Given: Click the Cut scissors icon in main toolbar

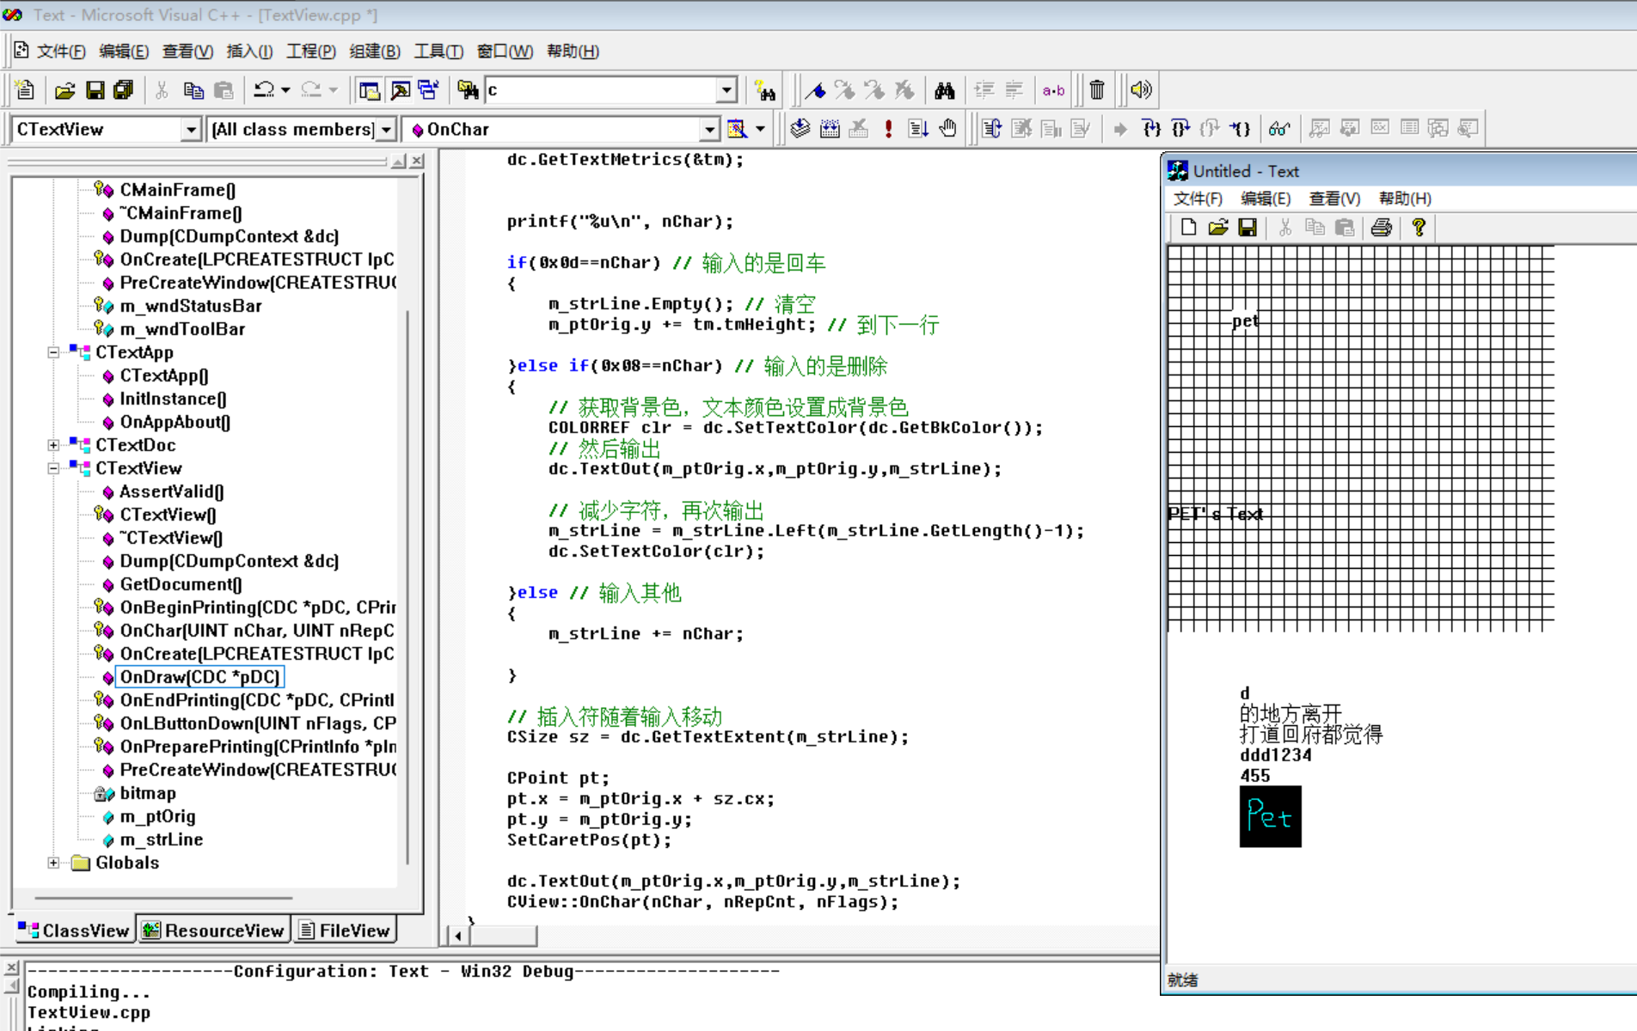Looking at the screenshot, I should [162, 89].
